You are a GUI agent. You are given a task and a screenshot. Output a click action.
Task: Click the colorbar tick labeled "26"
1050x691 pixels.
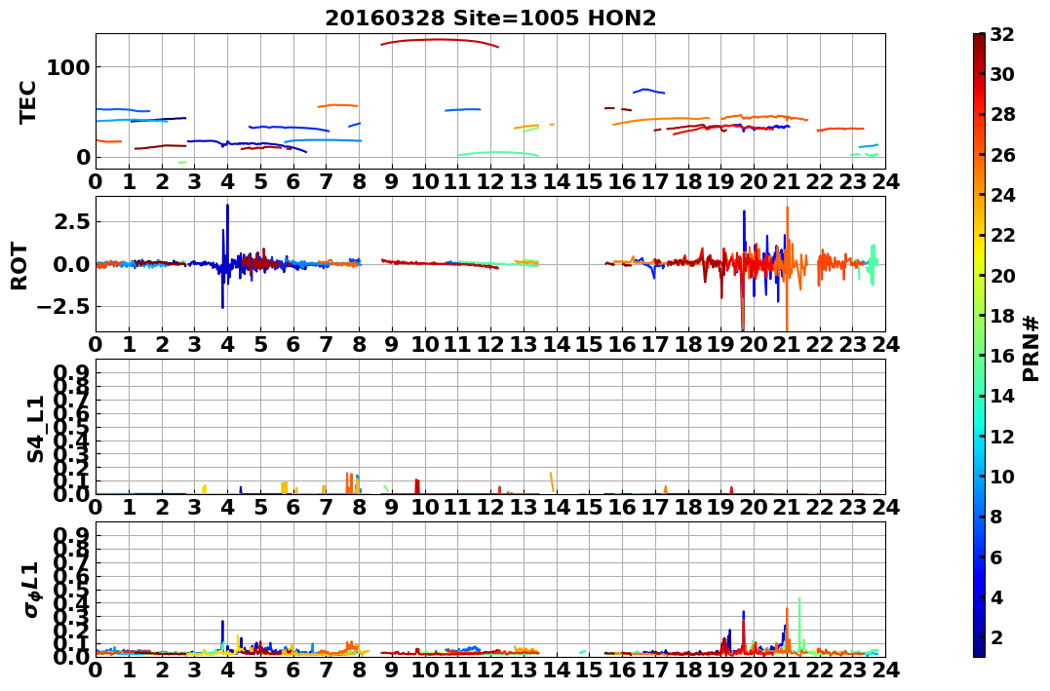pyautogui.click(x=1002, y=155)
